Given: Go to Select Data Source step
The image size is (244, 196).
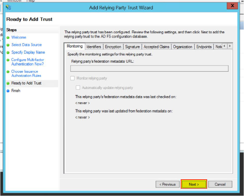Looking at the screenshot, I should [x=26, y=45].
